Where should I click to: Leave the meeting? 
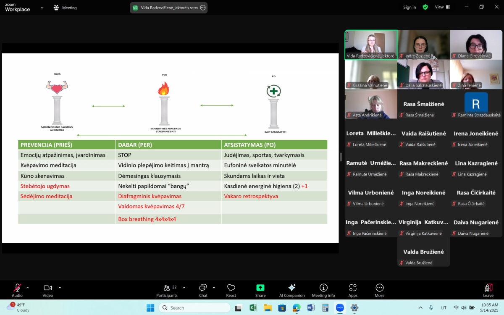tap(488, 290)
